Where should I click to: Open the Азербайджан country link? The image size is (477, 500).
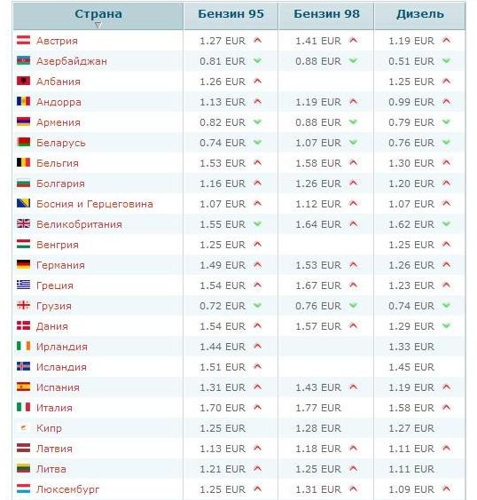tap(72, 61)
